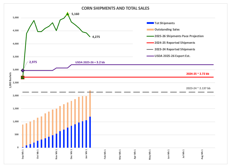Click the green square marker on the red line

click(x=23, y=77)
